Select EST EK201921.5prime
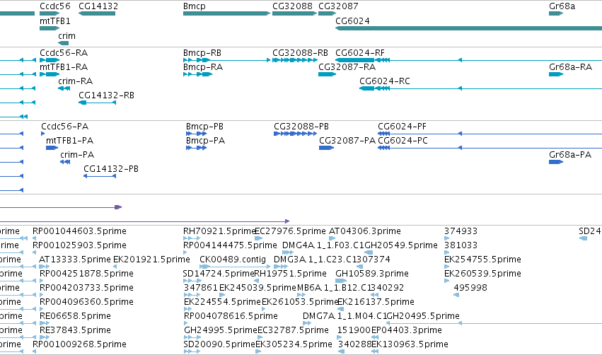 [x=151, y=260]
